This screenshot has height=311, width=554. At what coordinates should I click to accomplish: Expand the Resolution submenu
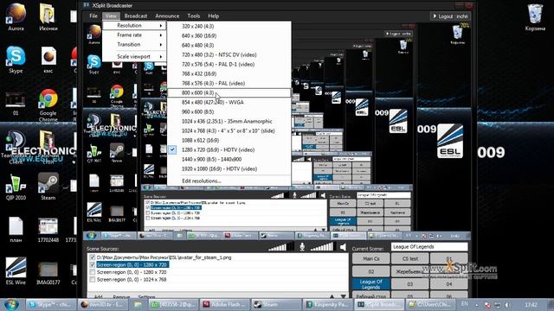[x=134, y=25]
